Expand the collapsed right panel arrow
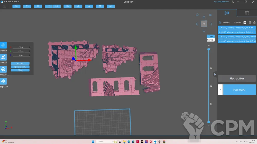 [215, 74]
